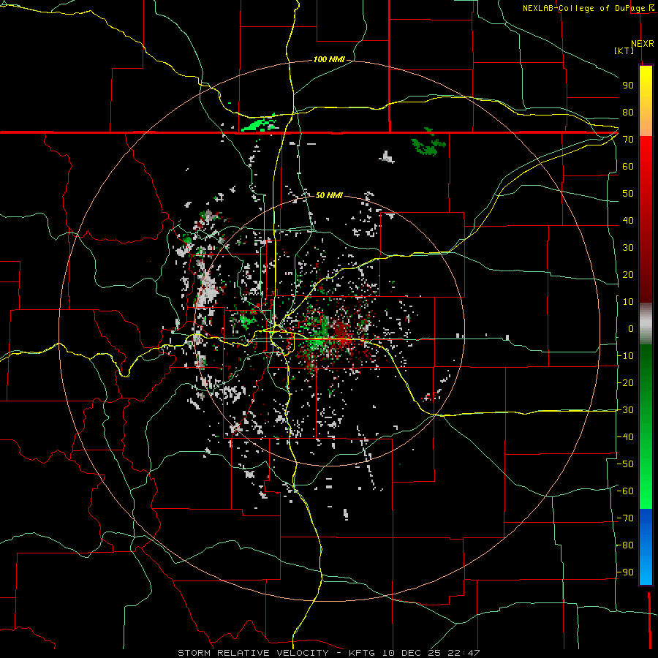658x658 pixels.
Task: Click the bright green band of the color bar
Action: (x=646, y=470)
